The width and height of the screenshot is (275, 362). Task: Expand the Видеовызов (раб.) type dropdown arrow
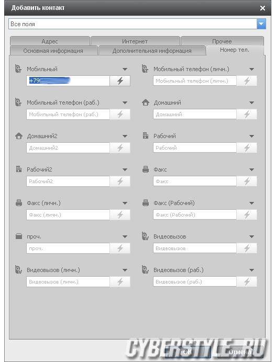pyautogui.click(x=251, y=270)
